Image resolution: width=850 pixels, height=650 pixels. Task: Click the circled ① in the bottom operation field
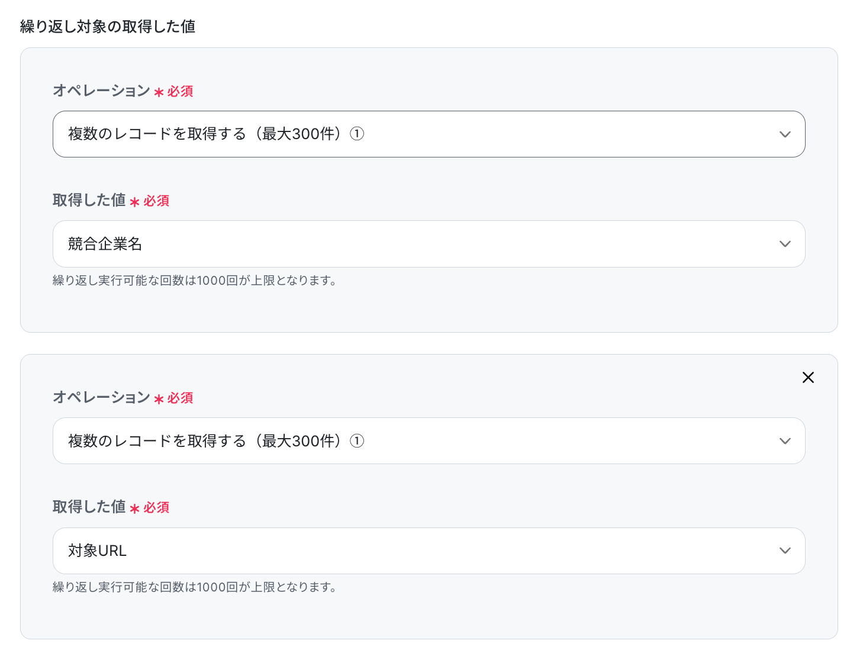point(357,441)
